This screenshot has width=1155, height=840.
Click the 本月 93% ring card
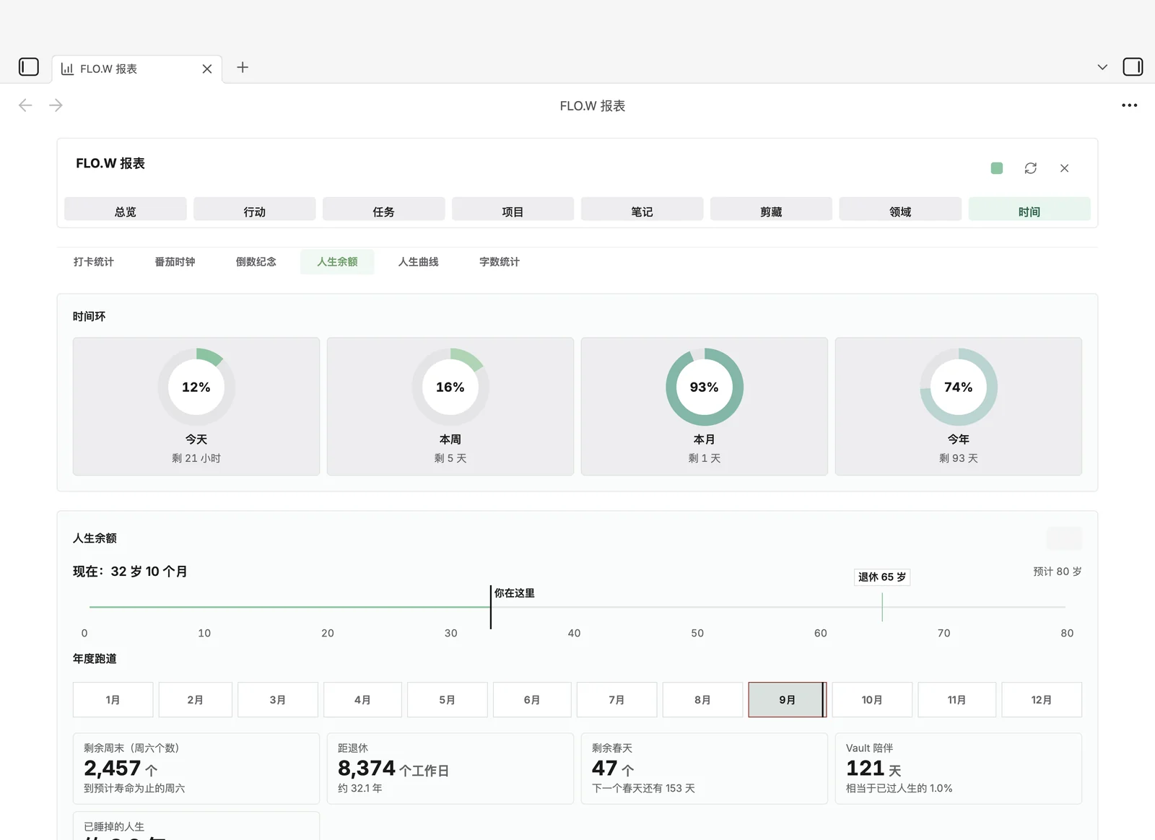pyautogui.click(x=705, y=406)
